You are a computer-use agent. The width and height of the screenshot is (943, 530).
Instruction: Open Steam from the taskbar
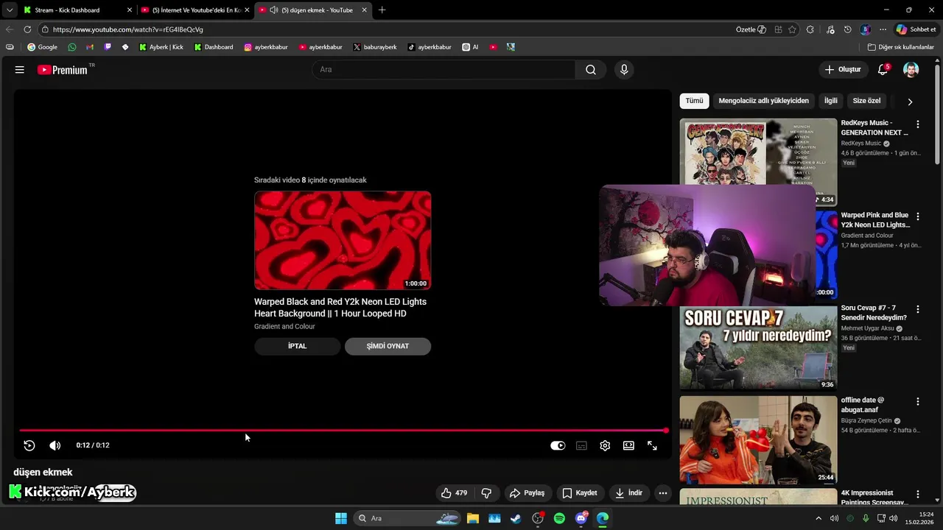(516, 518)
